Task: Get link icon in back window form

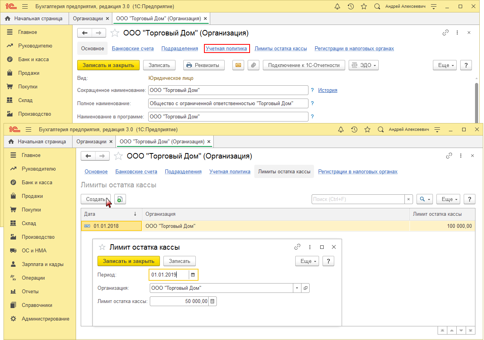Action: coord(445,33)
